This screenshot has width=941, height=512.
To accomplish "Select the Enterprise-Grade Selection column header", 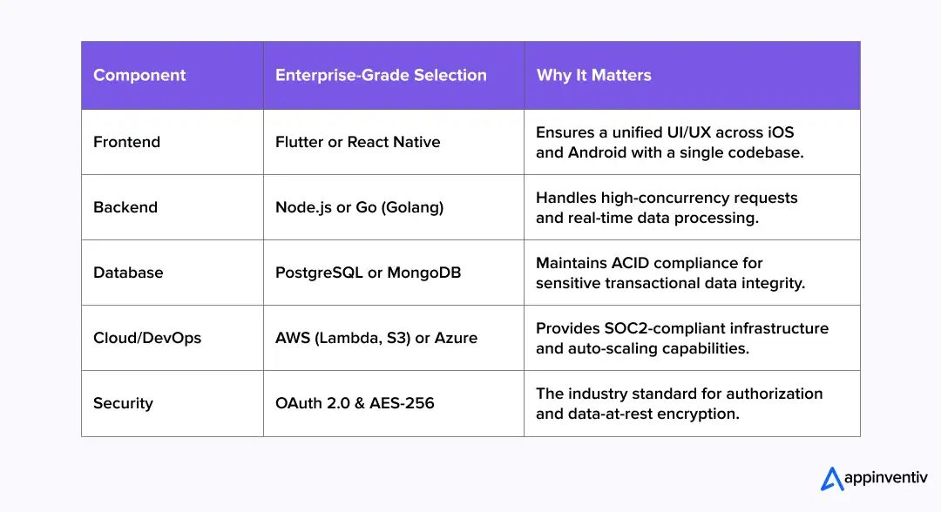I will (381, 75).
